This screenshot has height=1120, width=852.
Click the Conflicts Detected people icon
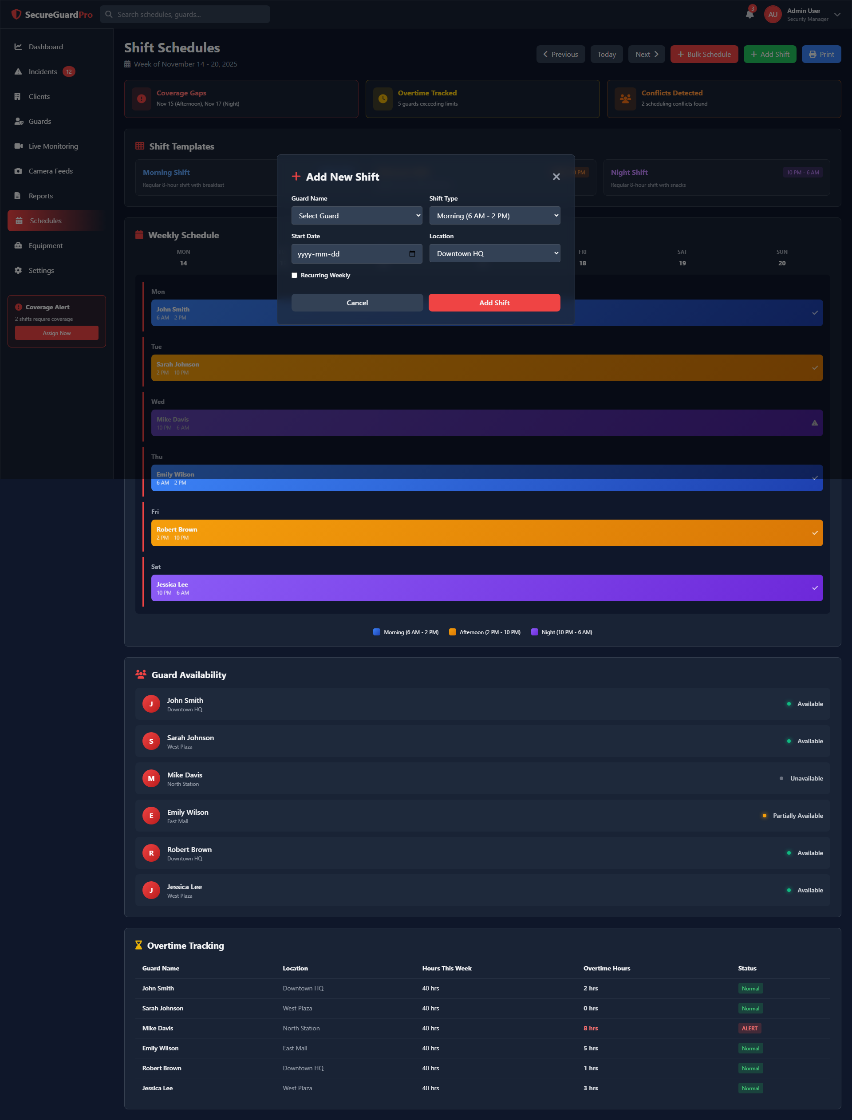pyautogui.click(x=625, y=99)
